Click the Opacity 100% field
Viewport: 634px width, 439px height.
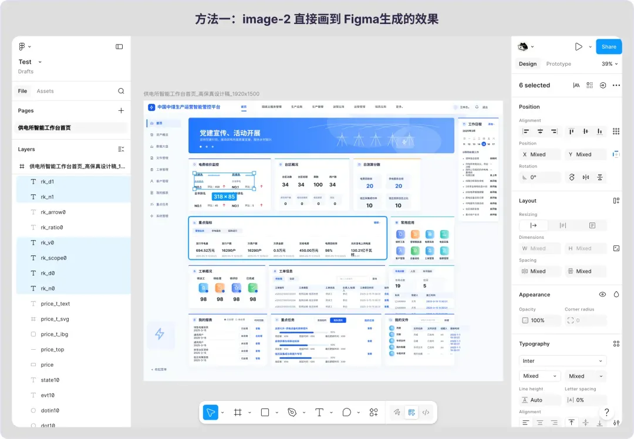click(x=540, y=320)
